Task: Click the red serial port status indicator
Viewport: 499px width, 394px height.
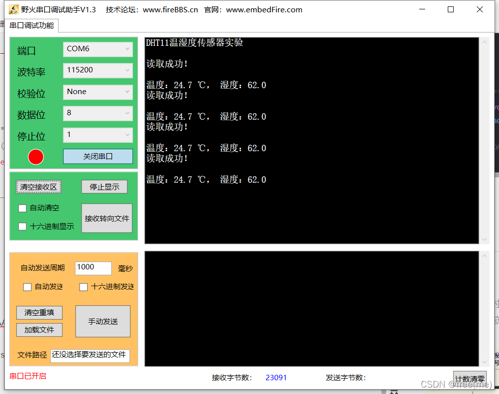Action: [35, 157]
